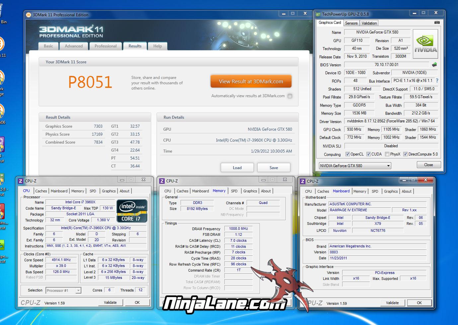Select the Graphics Card tab in GPU-Z
The height and width of the screenshot is (325, 458).
coord(330,23)
